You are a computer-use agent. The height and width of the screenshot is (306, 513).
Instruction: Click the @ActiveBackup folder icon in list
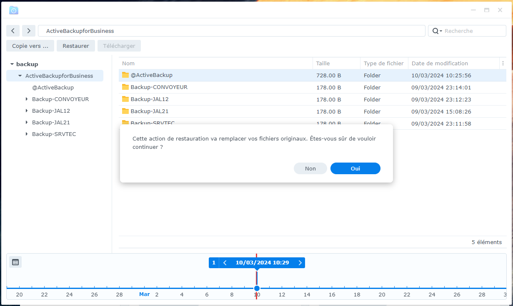125,75
